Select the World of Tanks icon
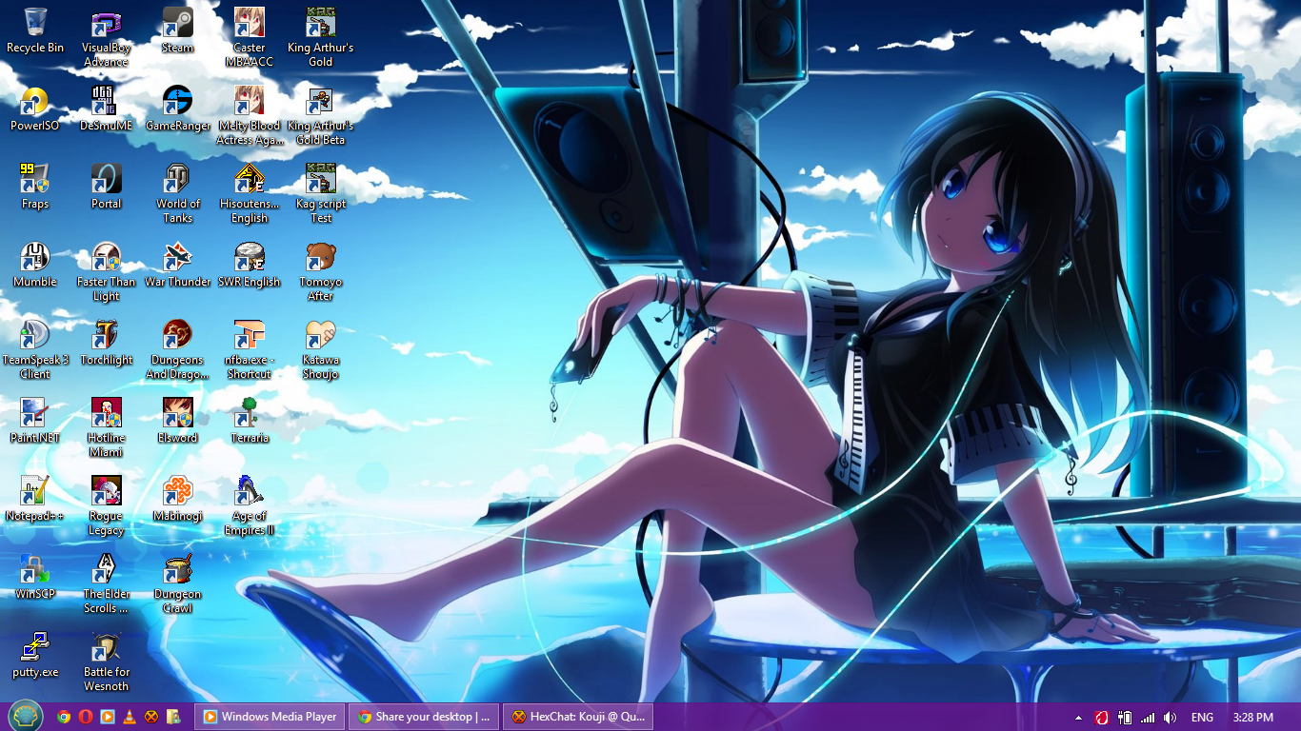 (x=177, y=192)
